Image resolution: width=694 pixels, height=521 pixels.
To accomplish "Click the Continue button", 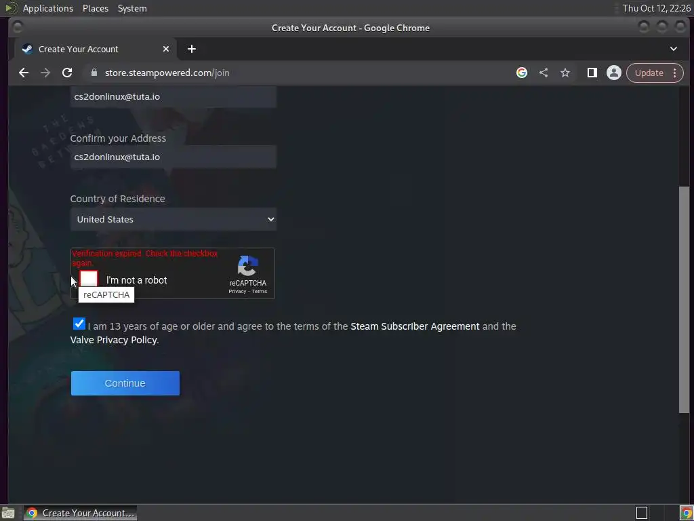I will (x=125, y=383).
